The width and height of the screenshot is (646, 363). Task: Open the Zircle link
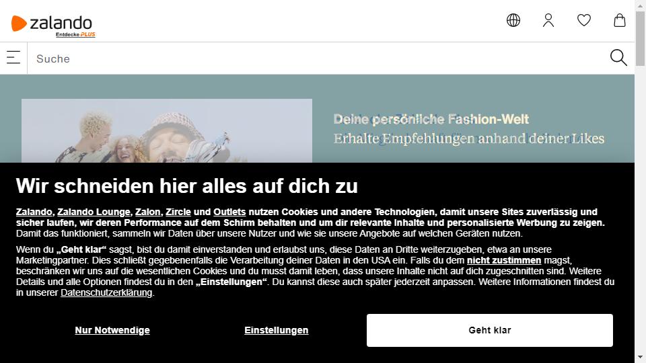click(178, 212)
